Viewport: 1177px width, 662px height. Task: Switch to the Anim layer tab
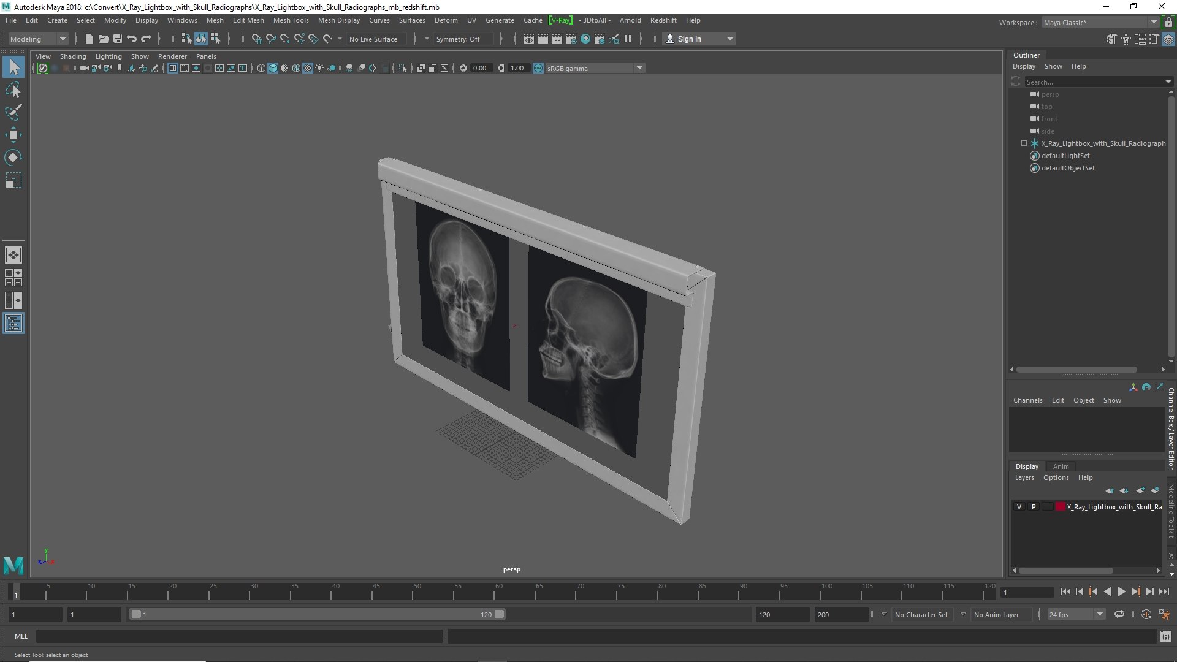pos(1061,466)
